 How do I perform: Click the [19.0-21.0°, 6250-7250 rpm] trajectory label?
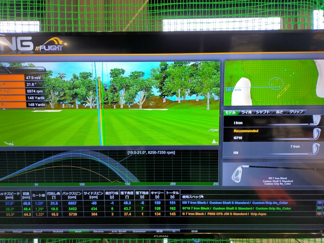pos(151,153)
